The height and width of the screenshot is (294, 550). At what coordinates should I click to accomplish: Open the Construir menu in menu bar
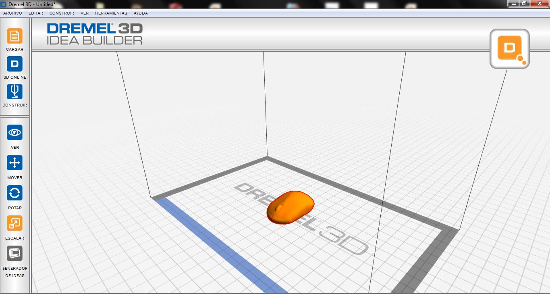coord(62,13)
